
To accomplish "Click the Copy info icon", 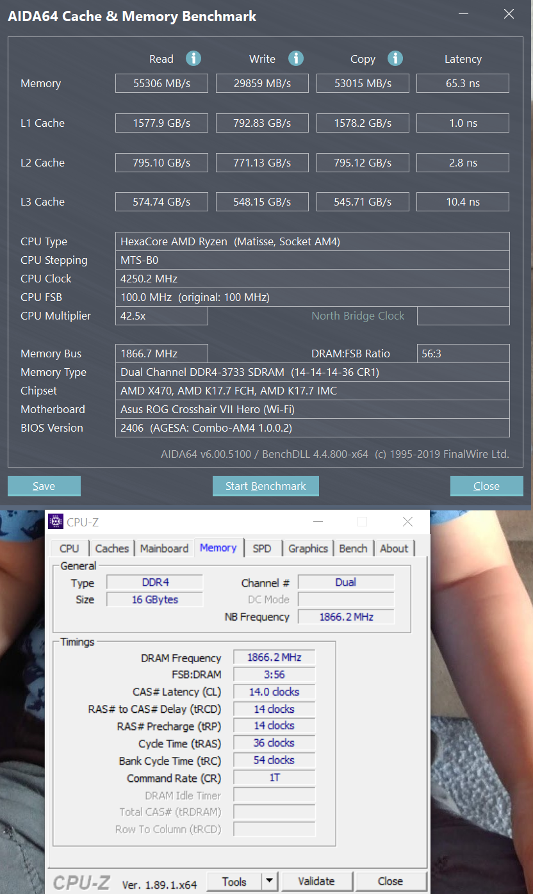I will pyautogui.click(x=395, y=58).
